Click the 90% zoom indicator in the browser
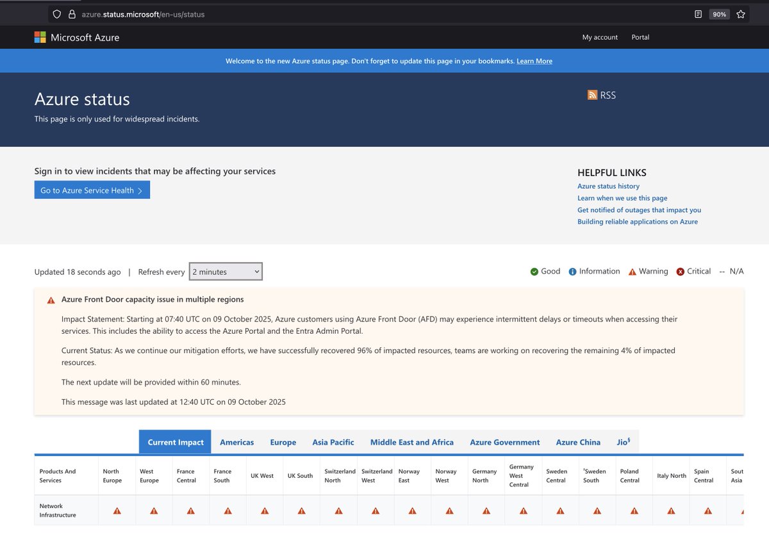This screenshot has width=769, height=533. click(719, 13)
